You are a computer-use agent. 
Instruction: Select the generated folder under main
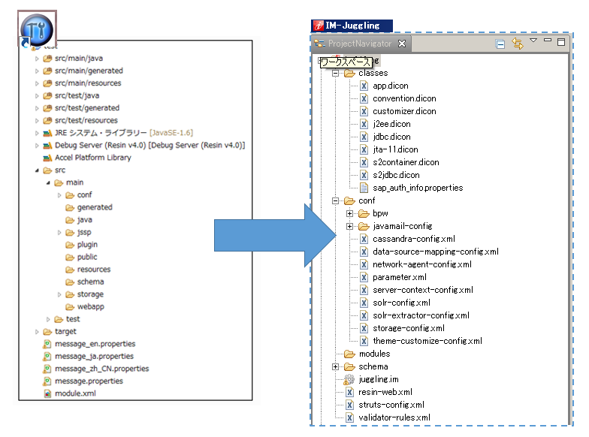(95, 207)
